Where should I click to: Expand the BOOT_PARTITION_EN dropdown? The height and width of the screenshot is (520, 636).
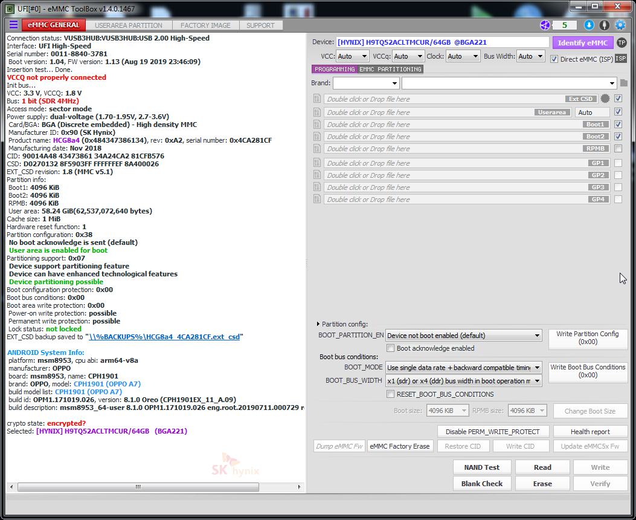463,336
